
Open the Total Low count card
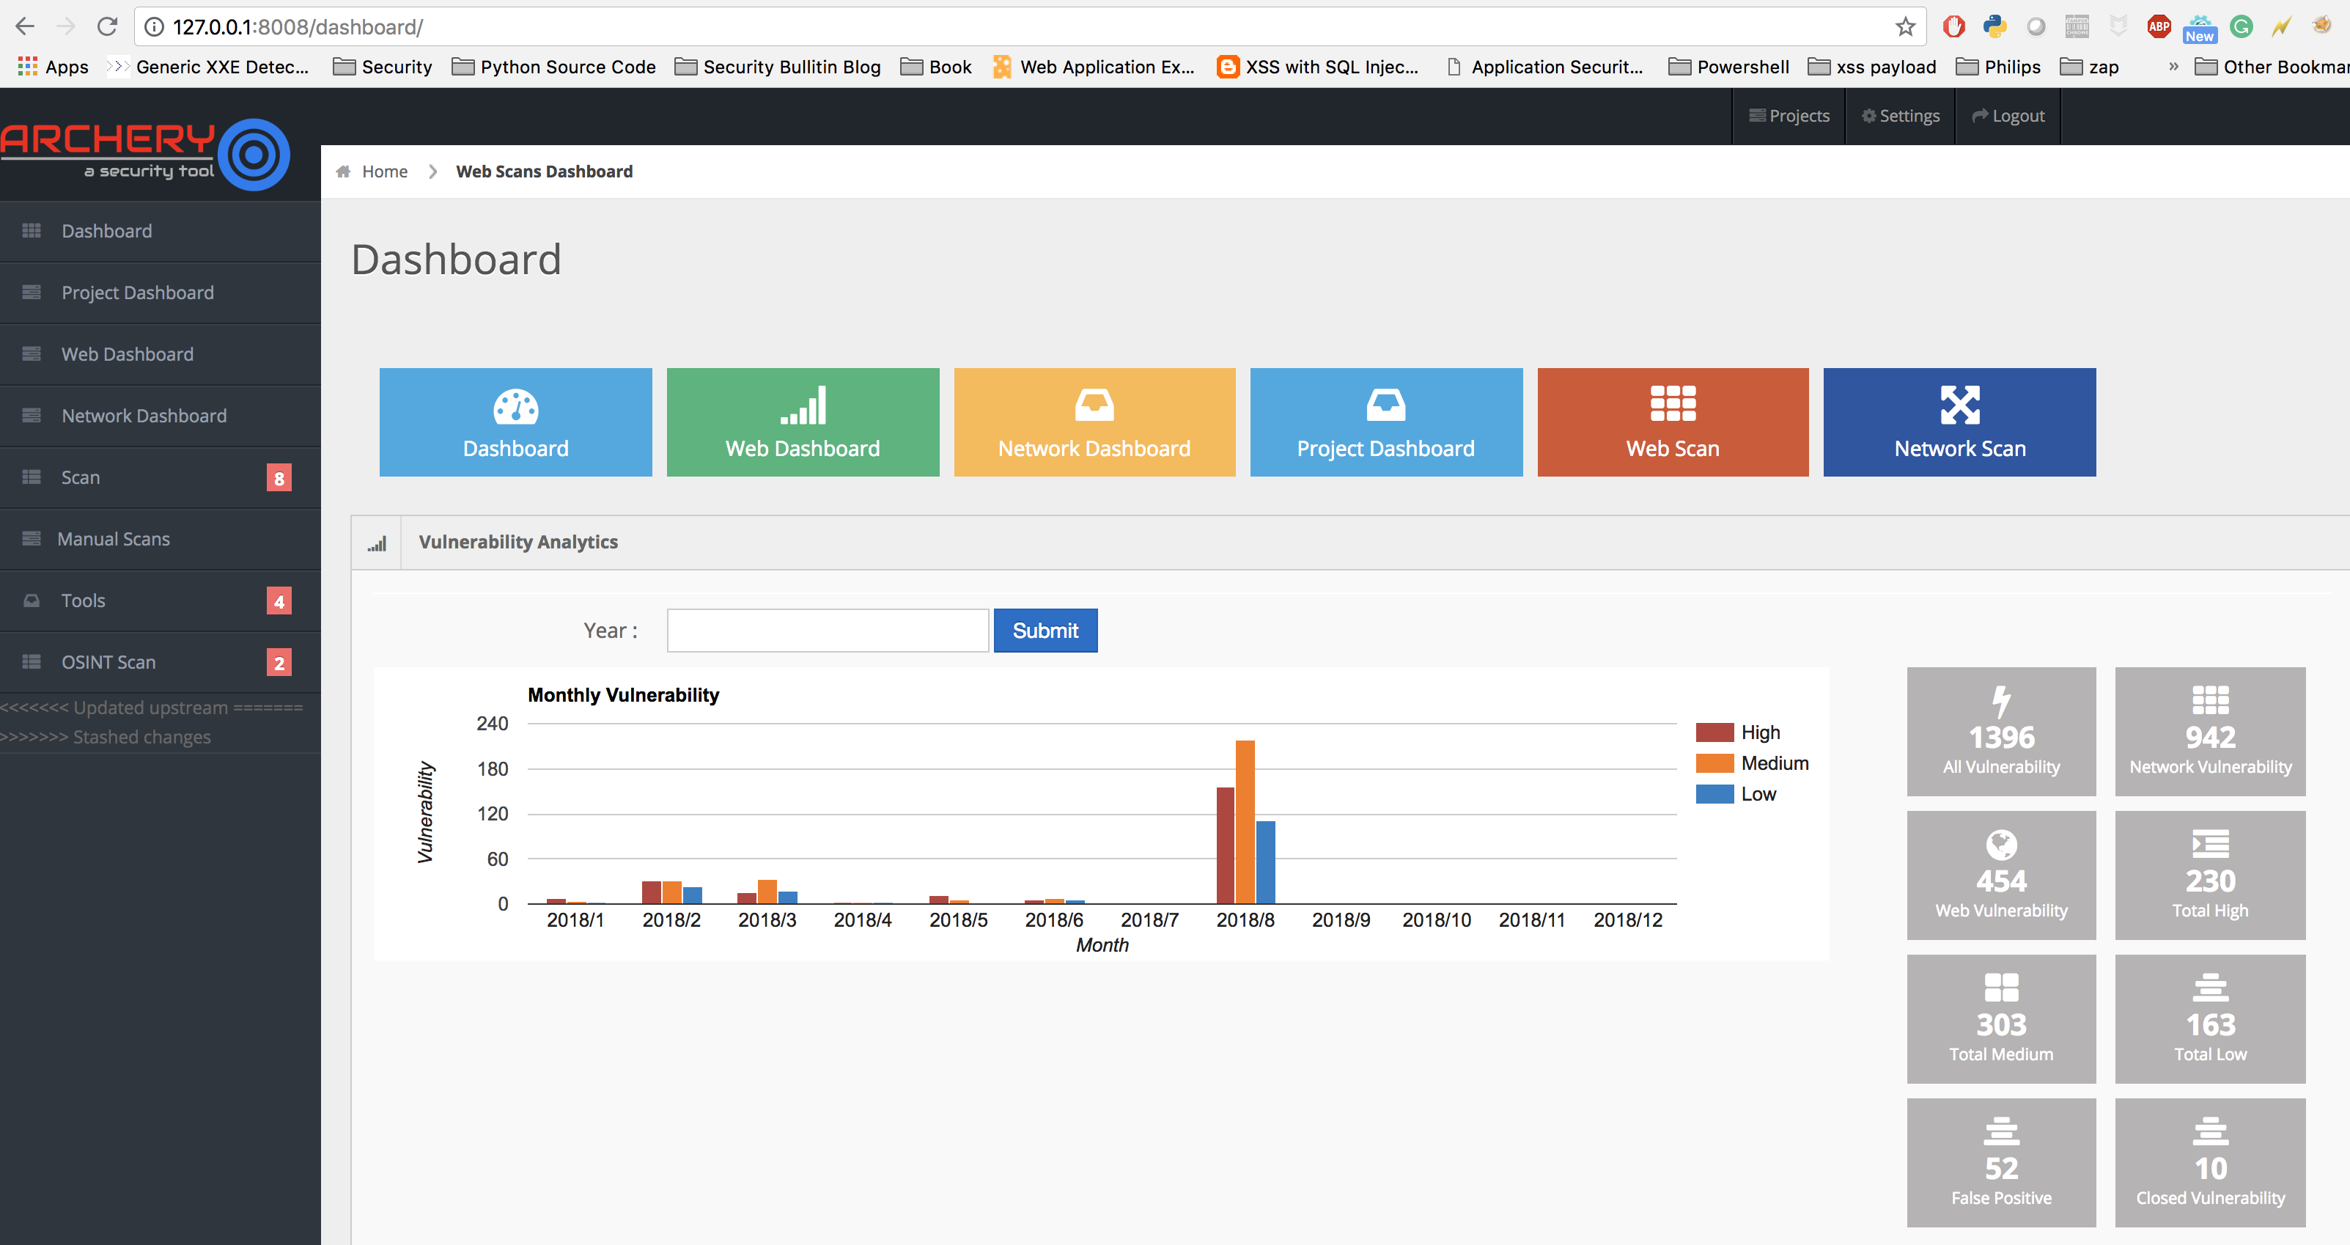click(2211, 1020)
